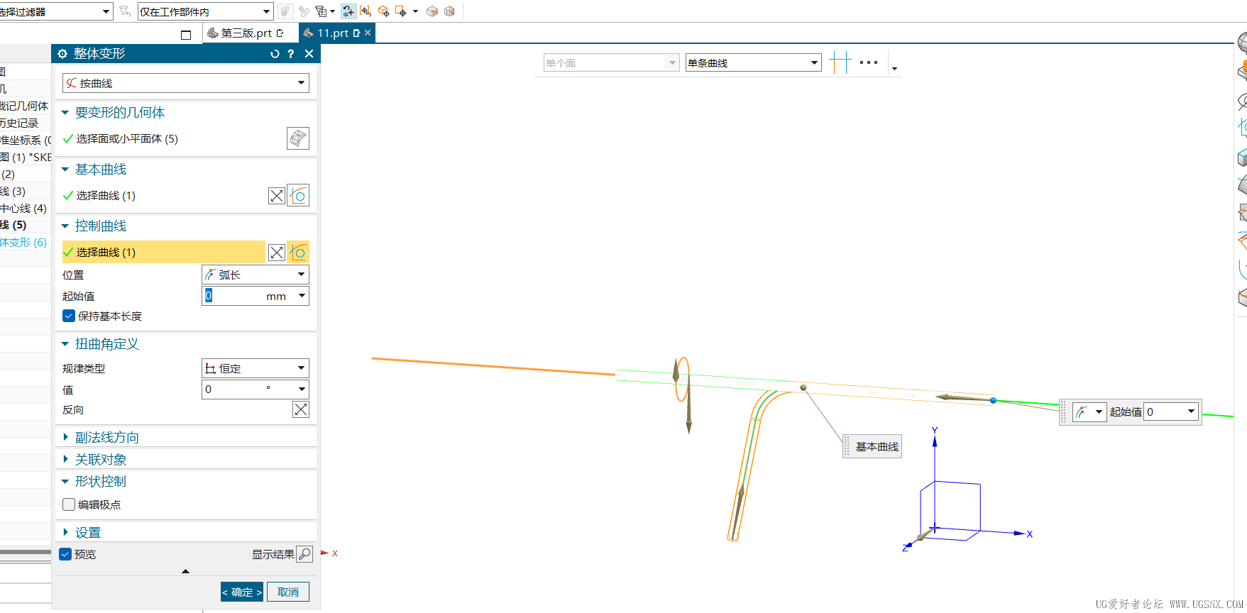Click curve select icon in 基本曲线
Viewport: 1247px width, 613px height.
(x=298, y=195)
